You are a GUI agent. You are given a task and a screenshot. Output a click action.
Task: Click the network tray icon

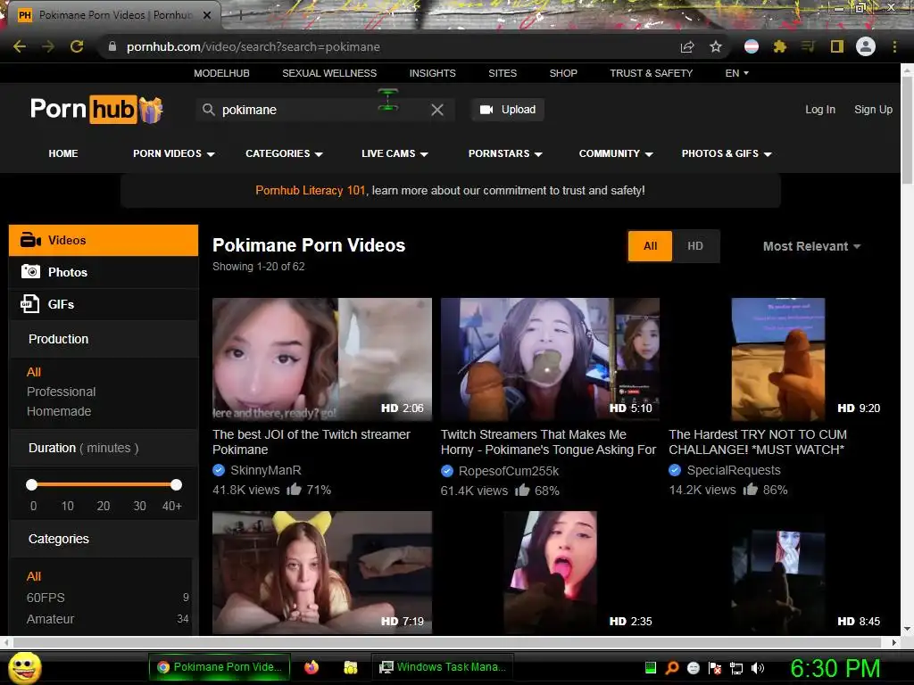click(x=736, y=667)
